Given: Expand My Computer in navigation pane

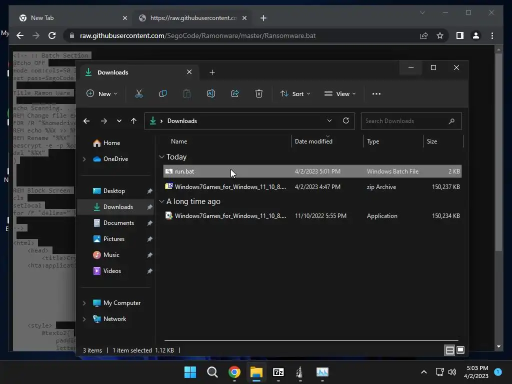Looking at the screenshot, I should pos(84,303).
